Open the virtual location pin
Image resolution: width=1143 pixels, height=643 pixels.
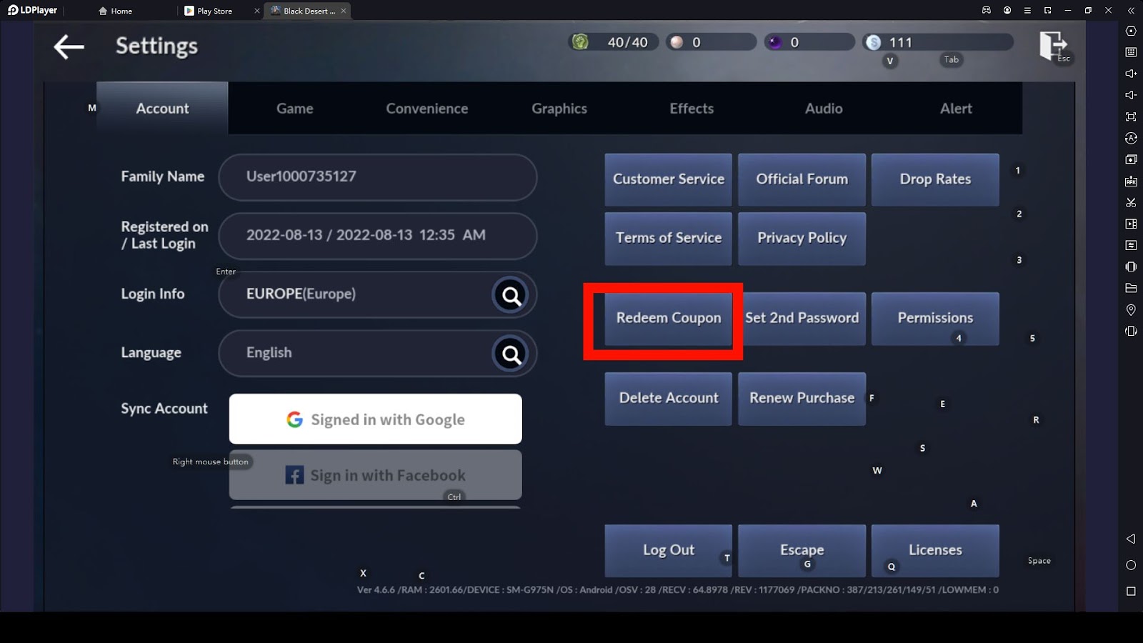[1131, 309]
